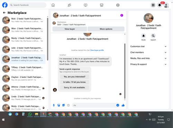173x128 pixels.
Task: Attach a photo file to the message
Action: (59, 105)
